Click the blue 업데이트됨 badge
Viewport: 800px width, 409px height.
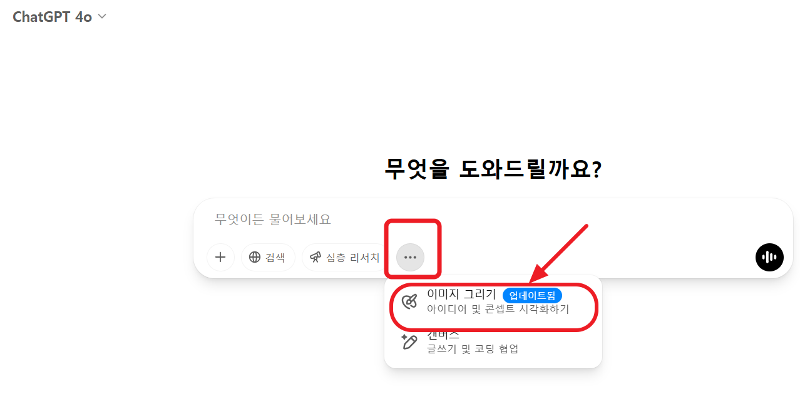532,295
